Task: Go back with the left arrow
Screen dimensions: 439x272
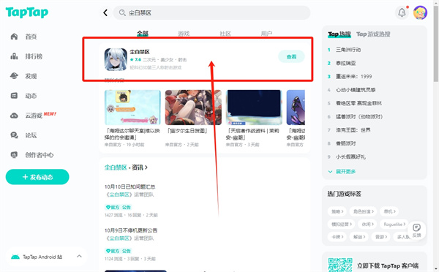Action: point(105,12)
